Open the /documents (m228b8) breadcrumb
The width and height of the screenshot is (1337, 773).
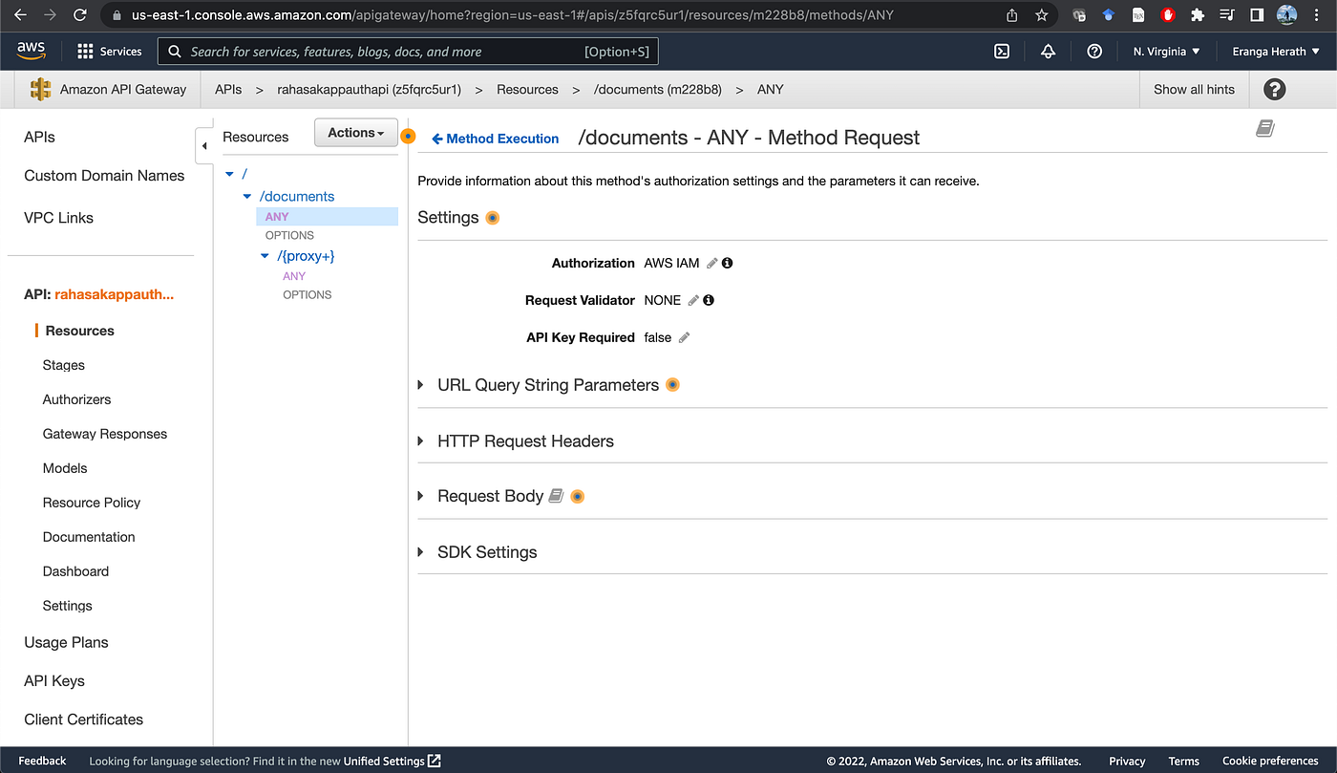point(658,89)
